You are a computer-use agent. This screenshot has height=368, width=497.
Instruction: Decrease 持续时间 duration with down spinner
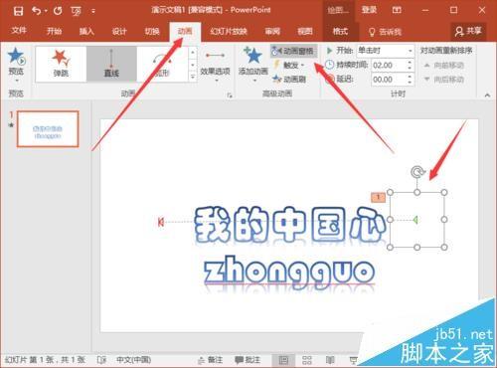pyautogui.click(x=410, y=69)
